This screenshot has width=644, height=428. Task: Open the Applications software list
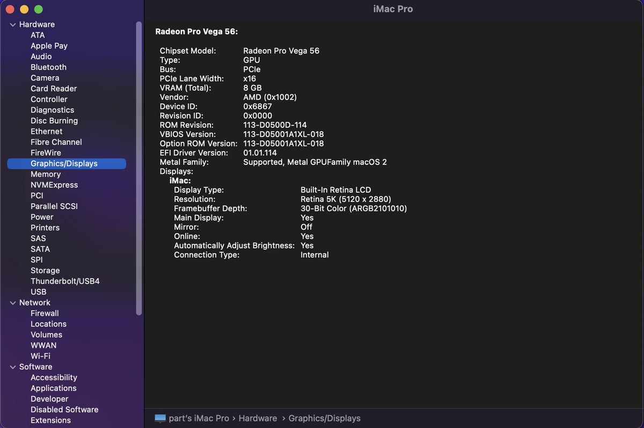(x=54, y=388)
